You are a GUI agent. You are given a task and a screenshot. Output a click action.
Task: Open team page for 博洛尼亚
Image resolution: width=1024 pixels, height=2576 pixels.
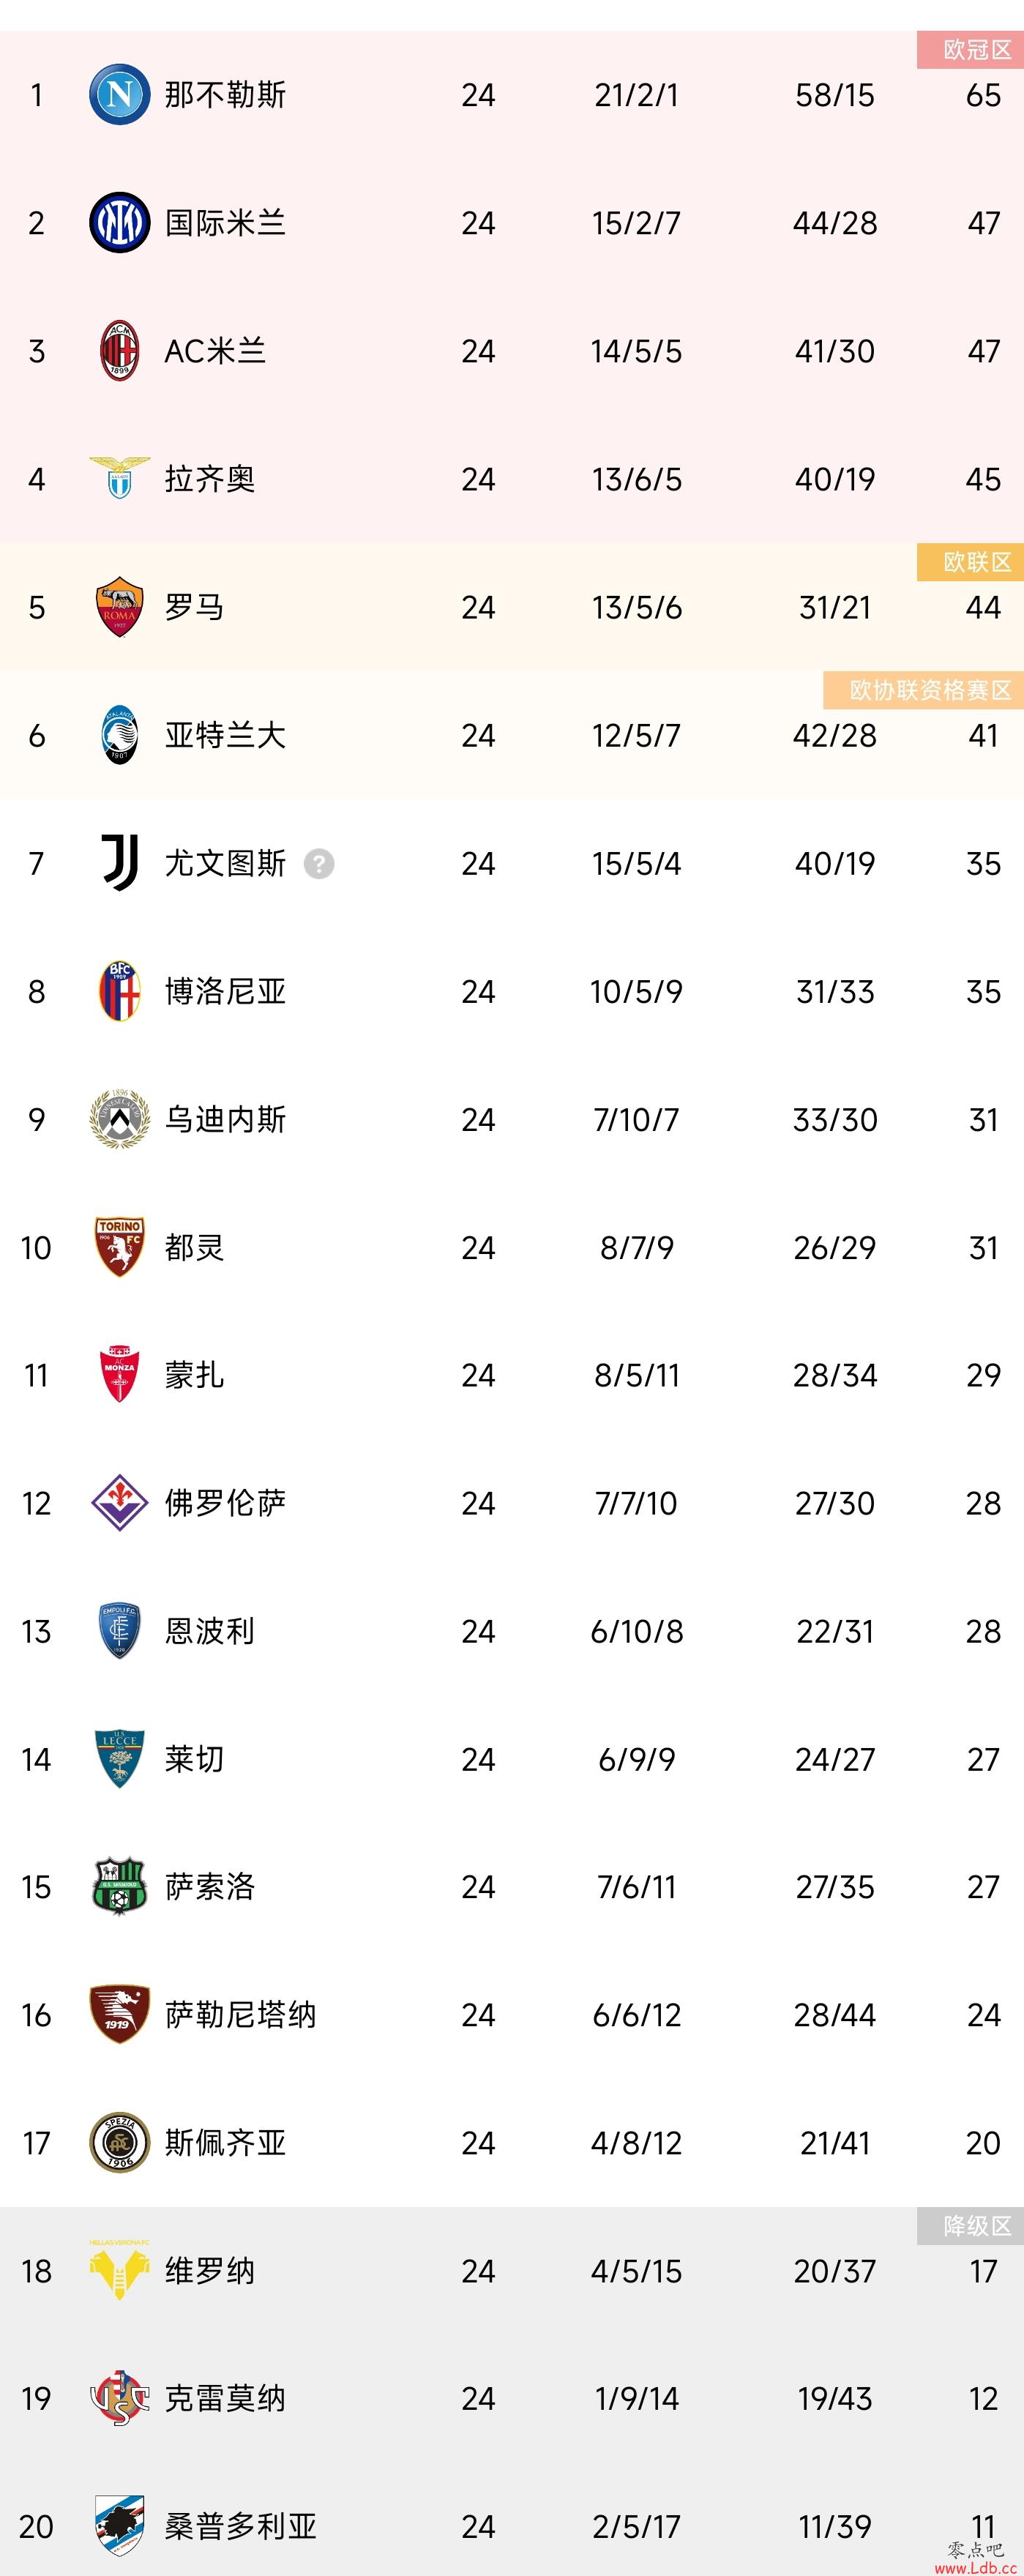[x=226, y=991]
